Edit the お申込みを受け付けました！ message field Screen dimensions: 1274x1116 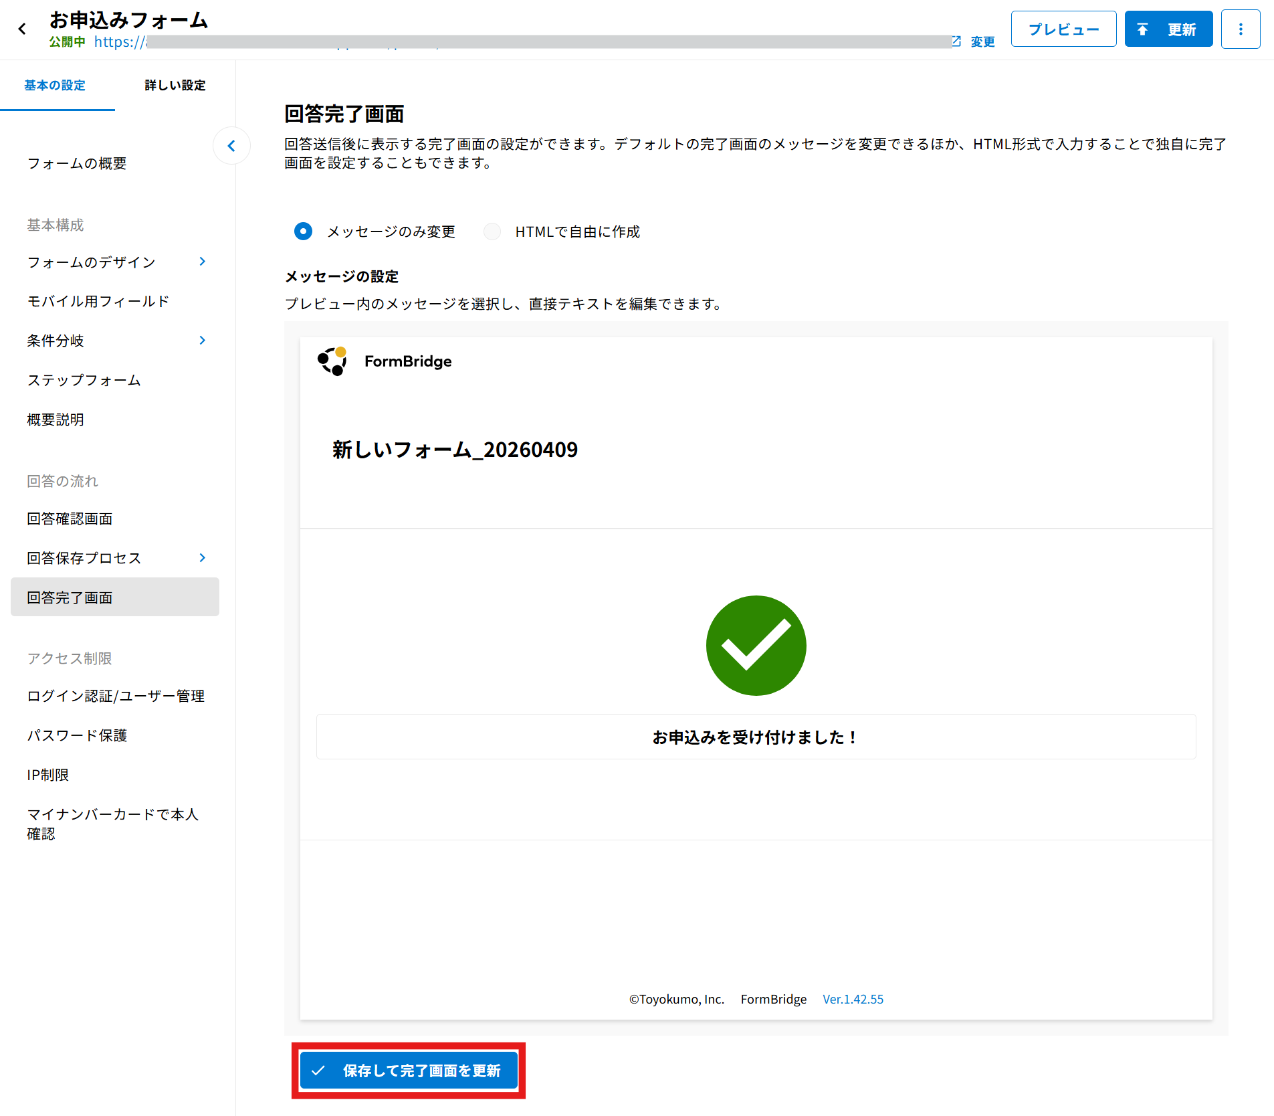point(756,737)
